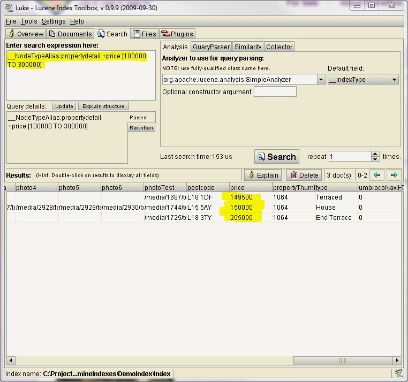Screen dimensions: 408x382
Task: Click the /media/1725 photoTest cell
Action: (165, 218)
